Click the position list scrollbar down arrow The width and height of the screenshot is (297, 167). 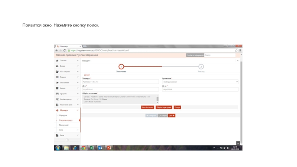click(x=157, y=103)
